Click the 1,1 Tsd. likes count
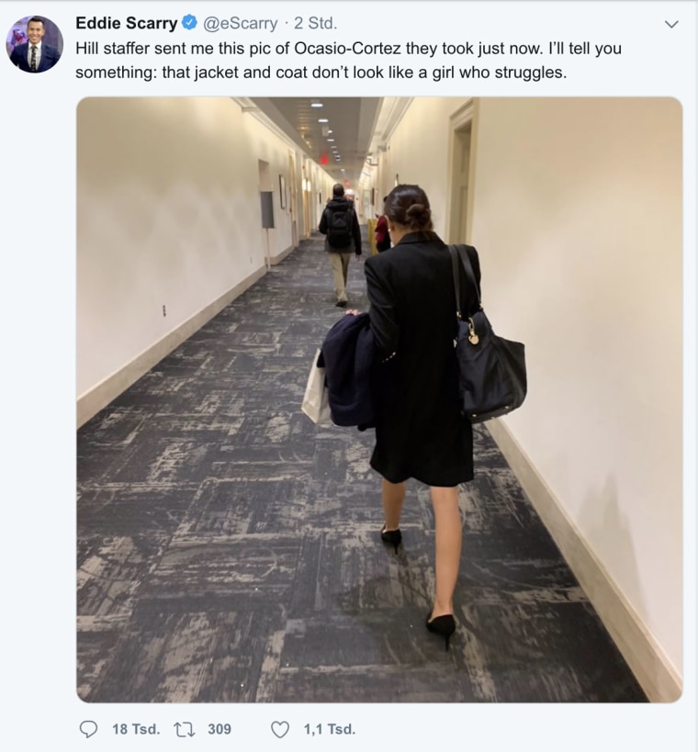Screen dimensions: 698x752 (x=329, y=729)
